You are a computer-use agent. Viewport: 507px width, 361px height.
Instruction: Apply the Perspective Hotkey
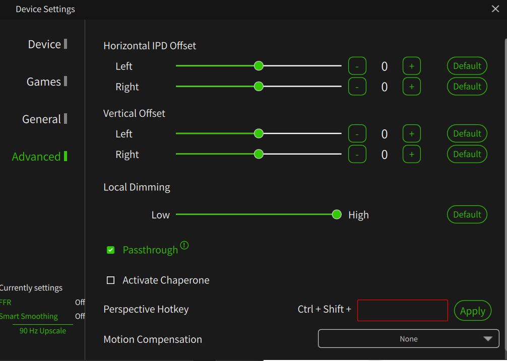(x=473, y=311)
